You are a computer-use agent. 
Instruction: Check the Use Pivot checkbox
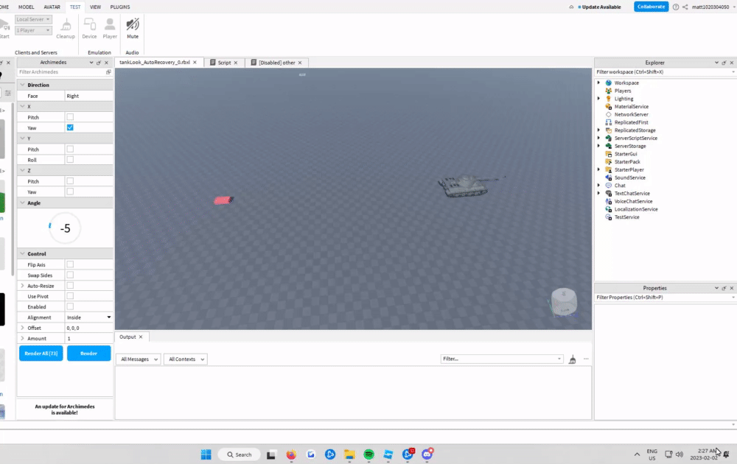tap(70, 296)
